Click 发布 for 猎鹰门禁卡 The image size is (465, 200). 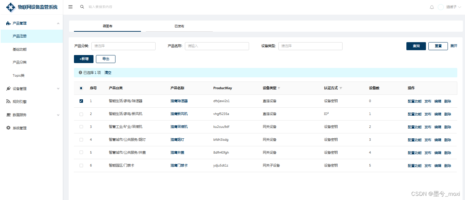(x=428, y=166)
